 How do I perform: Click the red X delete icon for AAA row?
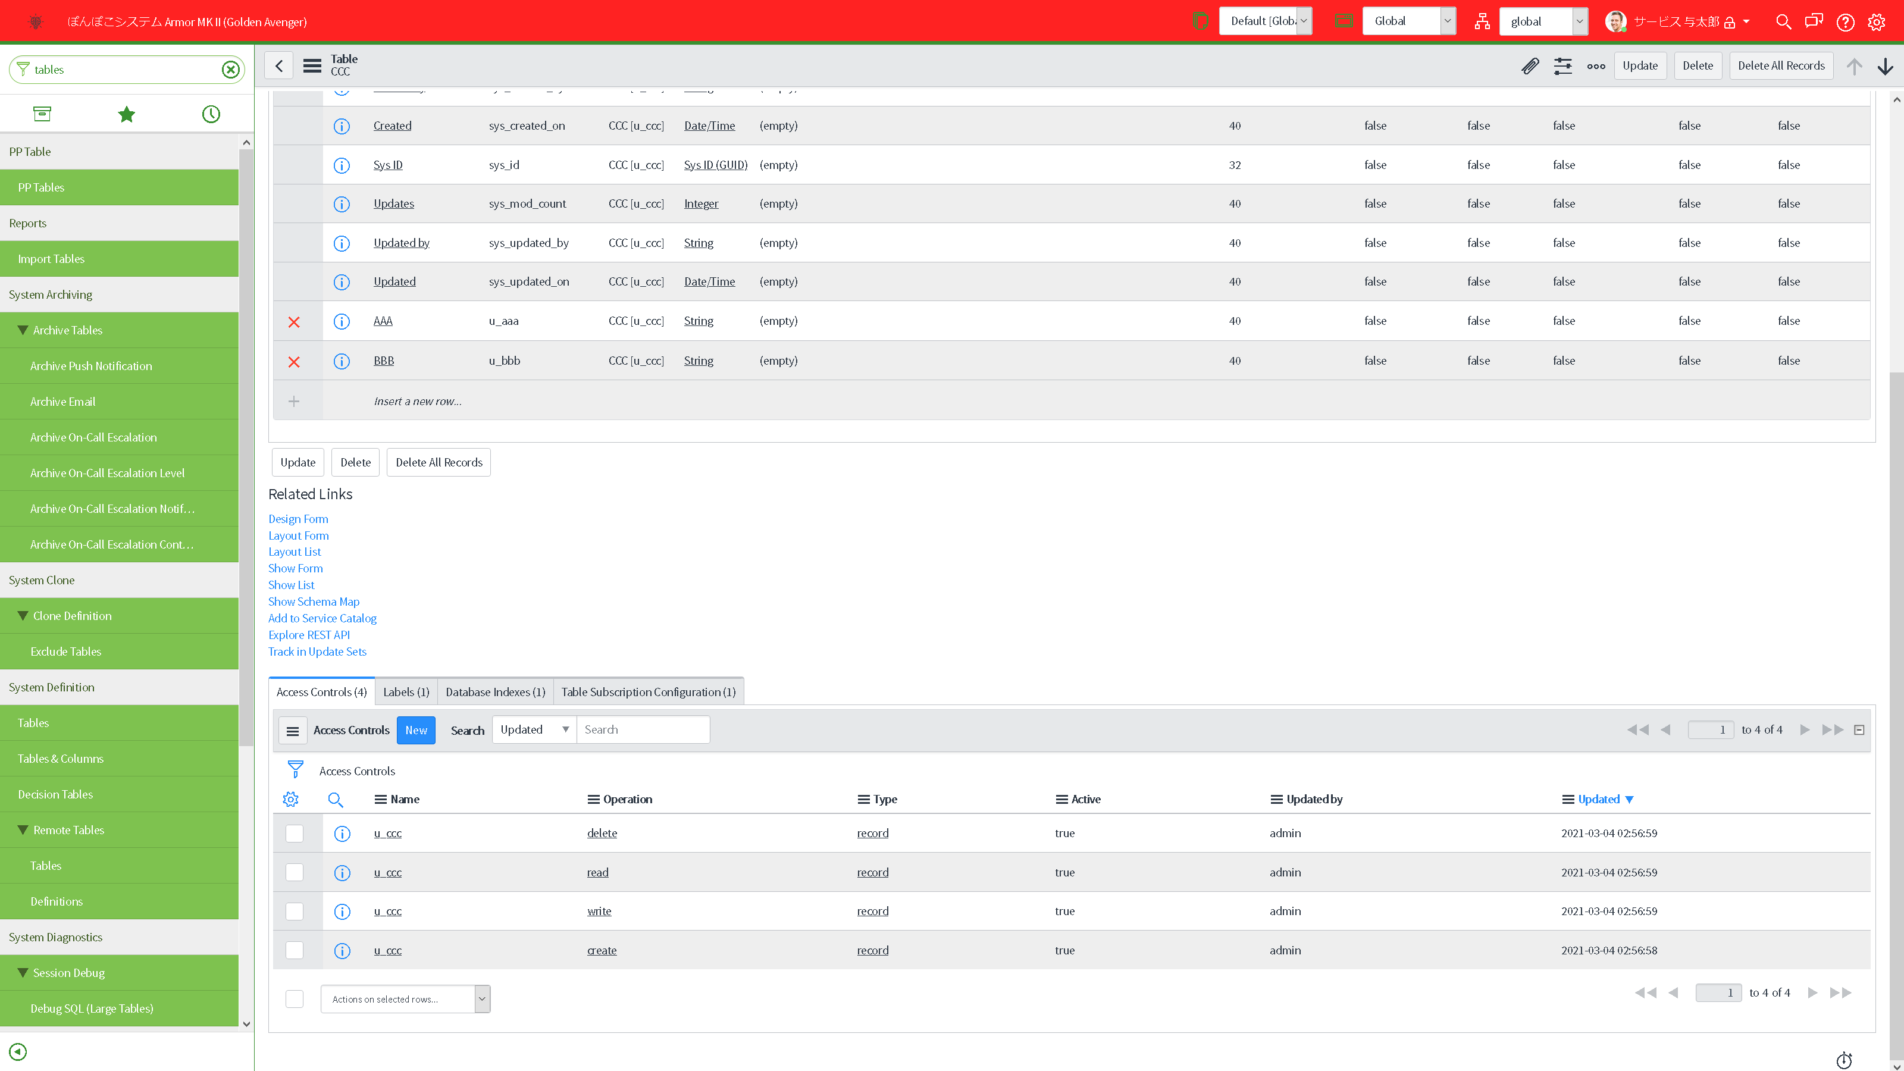click(294, 321)
